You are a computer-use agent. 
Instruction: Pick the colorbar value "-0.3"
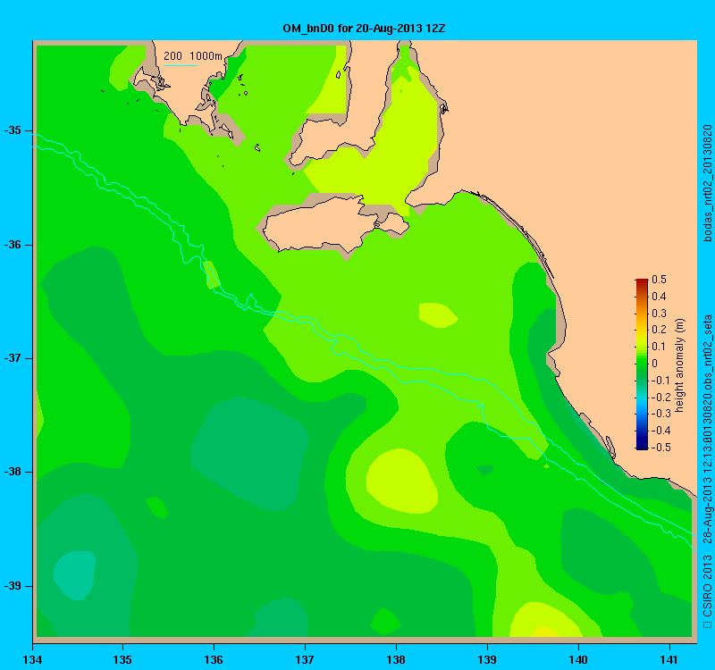[x=660, y=414]
